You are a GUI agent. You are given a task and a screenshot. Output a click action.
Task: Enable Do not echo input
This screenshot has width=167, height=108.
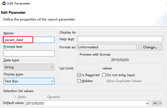(x=104, y=75)
